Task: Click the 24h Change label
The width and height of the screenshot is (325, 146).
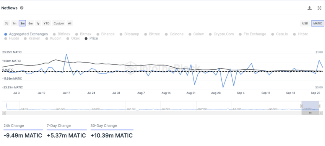Action: coord(14,126)
